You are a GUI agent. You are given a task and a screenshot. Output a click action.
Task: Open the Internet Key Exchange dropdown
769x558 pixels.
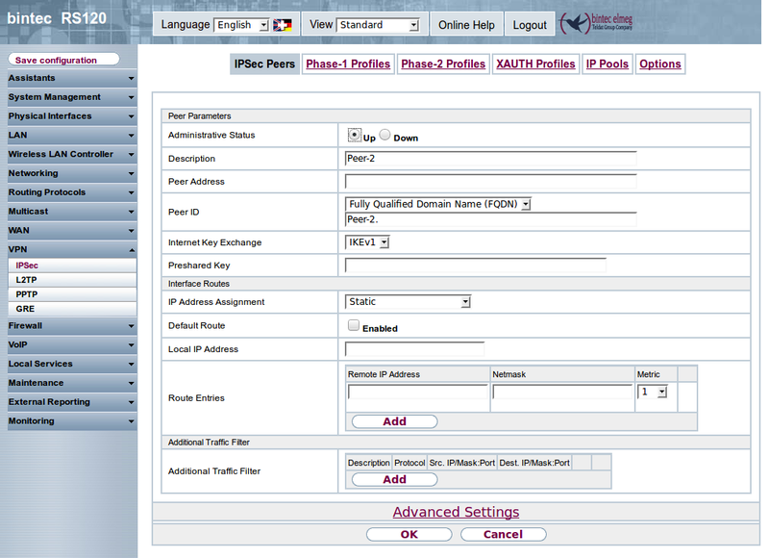[x=368, y=242]
